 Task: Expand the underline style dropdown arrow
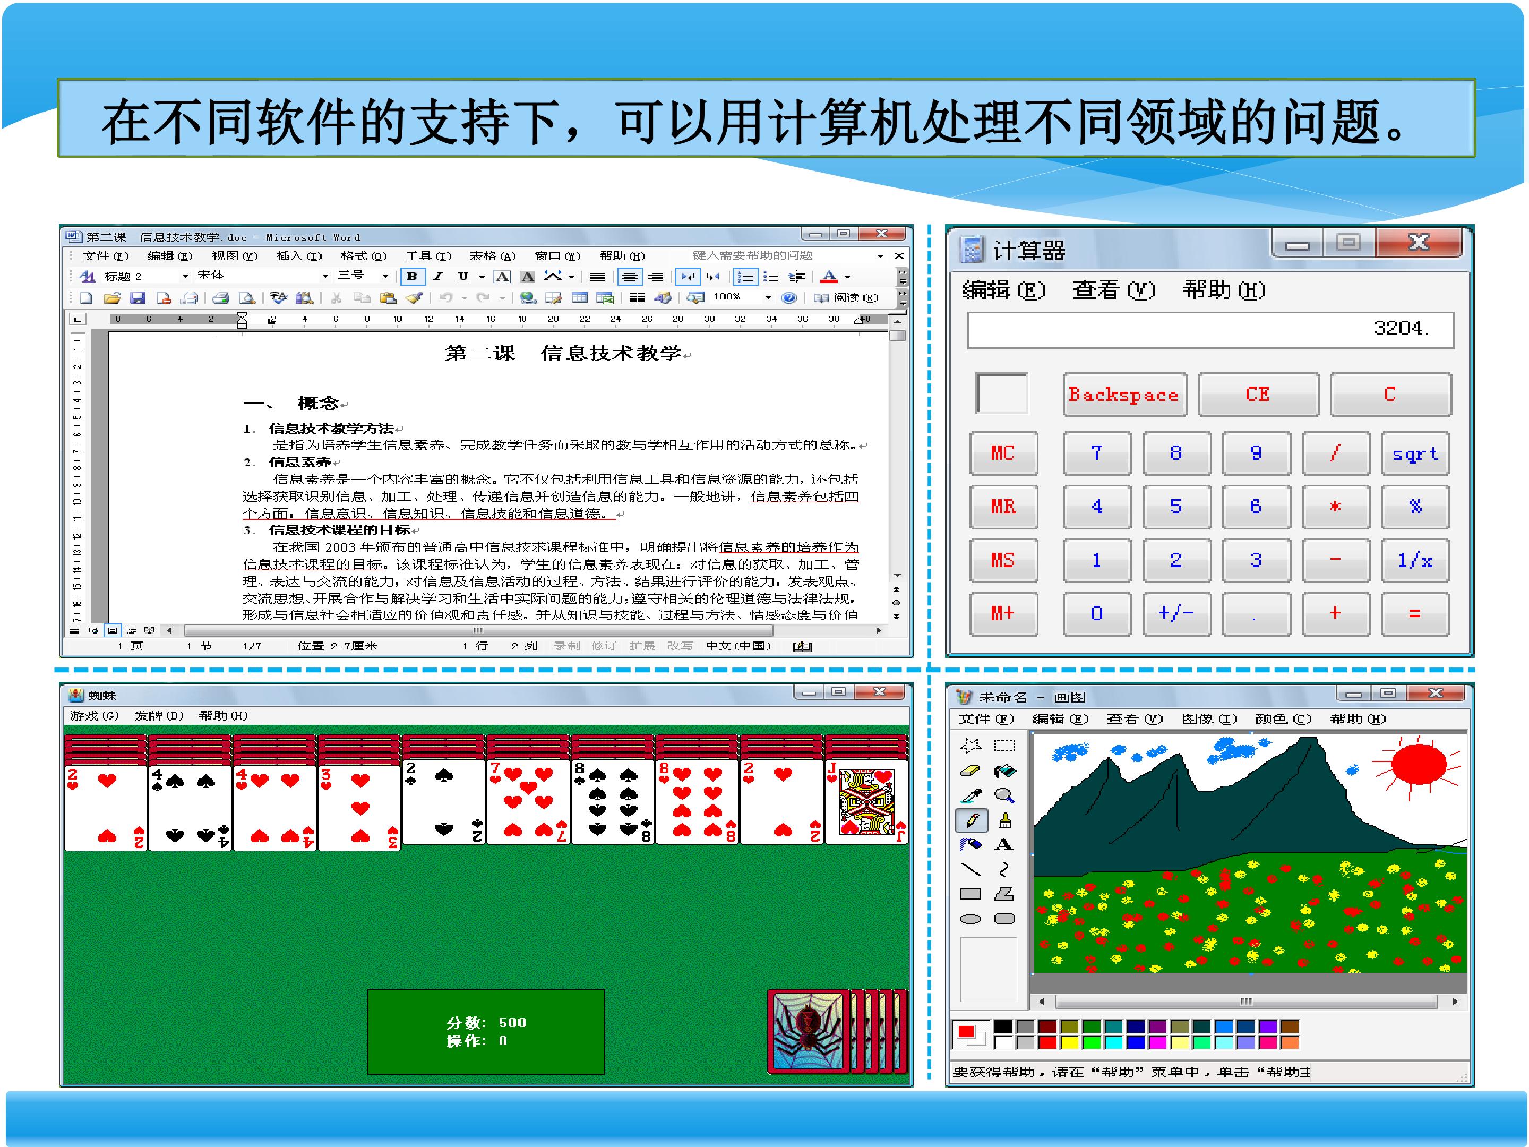482,277
